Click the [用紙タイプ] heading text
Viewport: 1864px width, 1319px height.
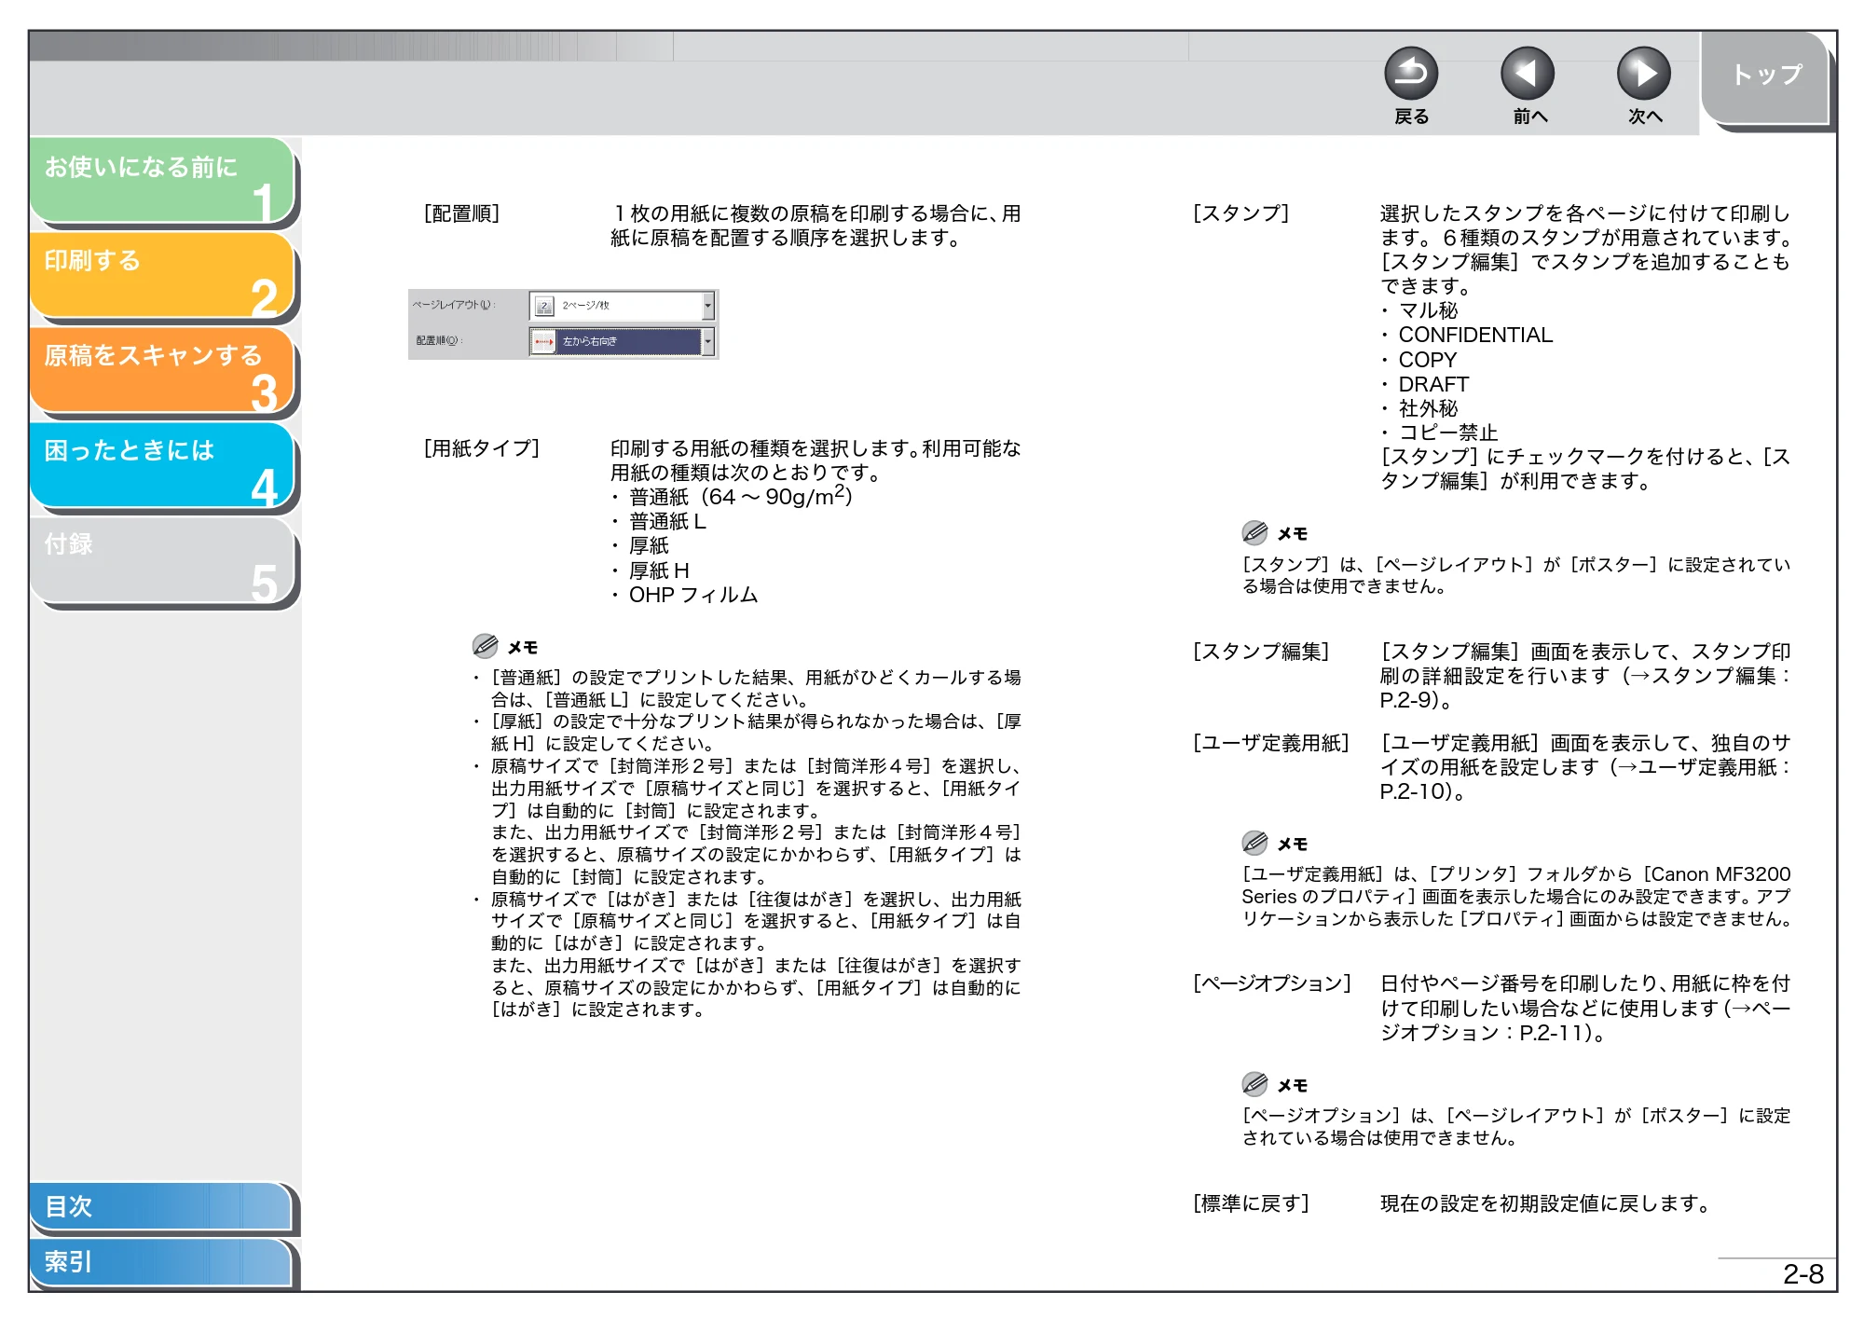pos(481,448)
